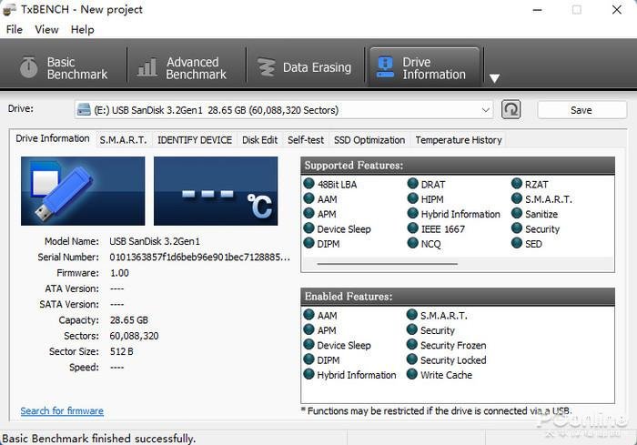637x445 pixels.
Task: Click the USB flash drive picture
Action: (x=83, y=191)
